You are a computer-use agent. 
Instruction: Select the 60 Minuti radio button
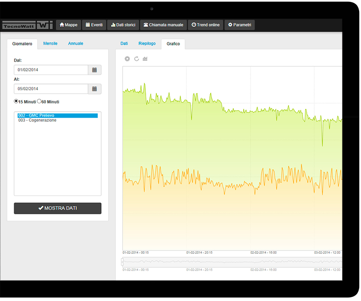click(x=39, y=101)
